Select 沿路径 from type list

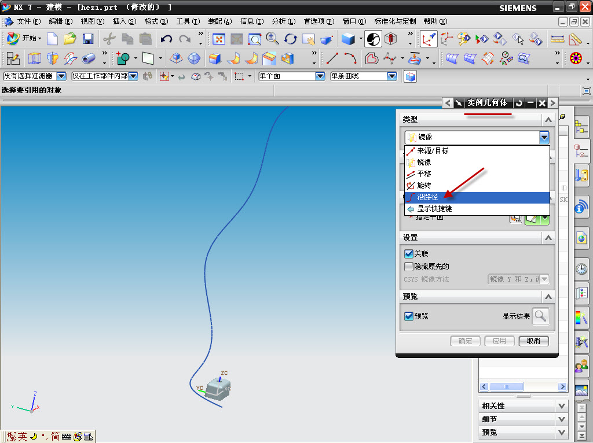477,197
